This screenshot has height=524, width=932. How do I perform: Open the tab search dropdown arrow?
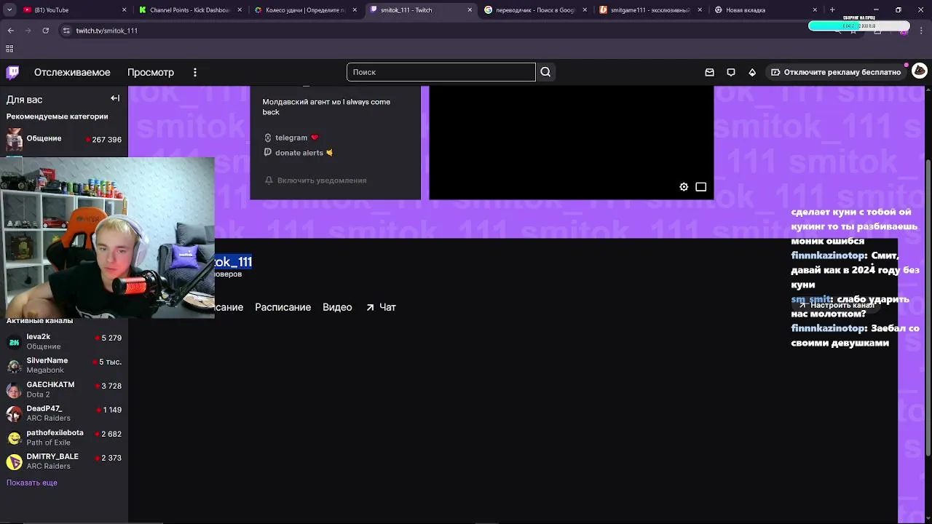tap(9, 10)
